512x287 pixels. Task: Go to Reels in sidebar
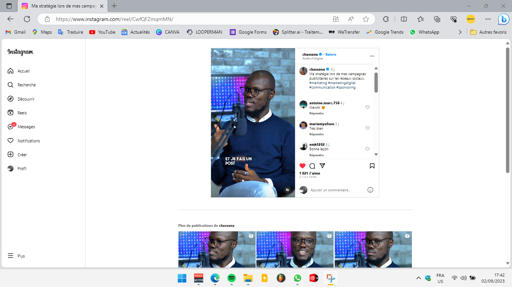[22, 113]
